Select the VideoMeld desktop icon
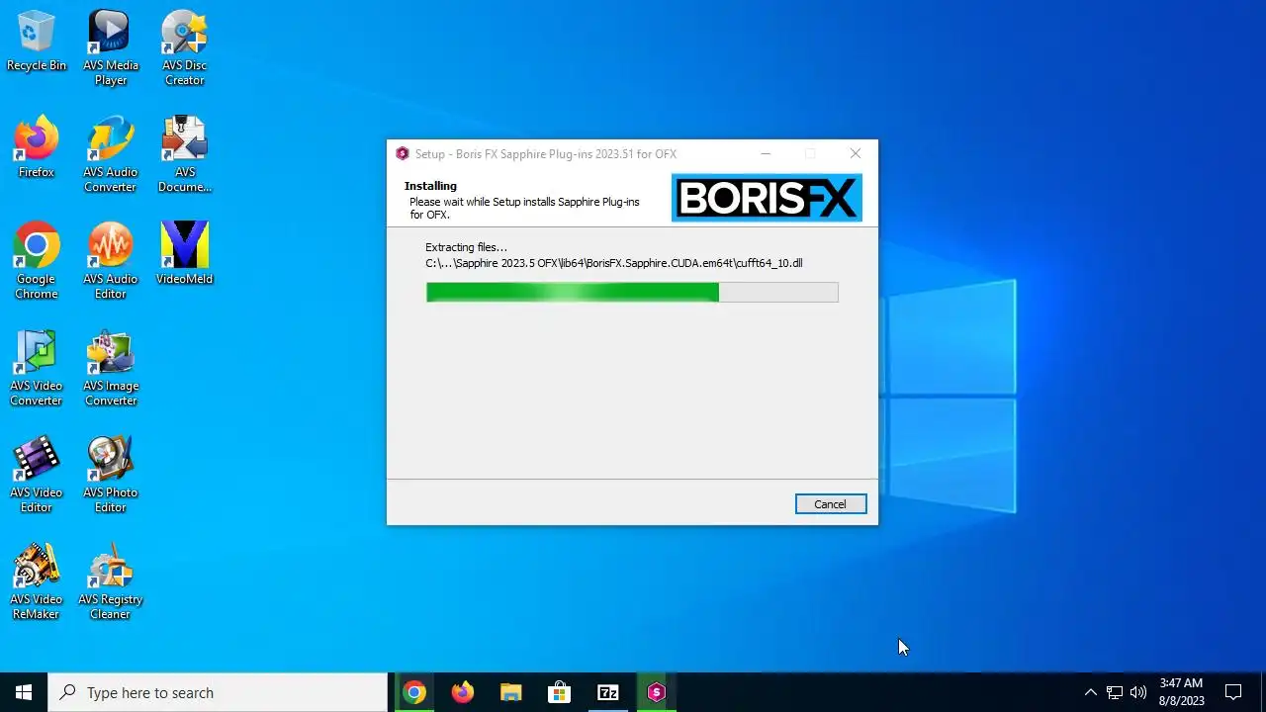The width and height of the screenshot is (1266, 712). coord(184,255)
